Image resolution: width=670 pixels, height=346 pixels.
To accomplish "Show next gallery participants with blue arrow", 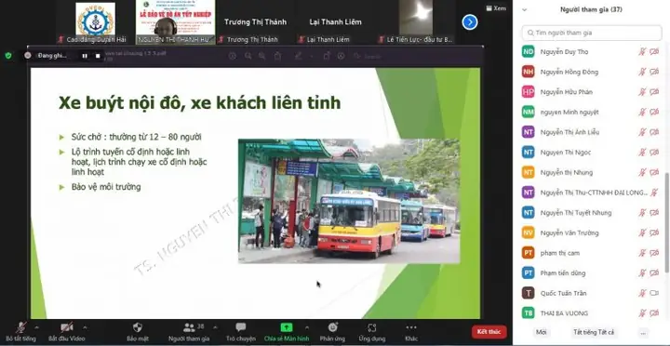I will 470,21.
